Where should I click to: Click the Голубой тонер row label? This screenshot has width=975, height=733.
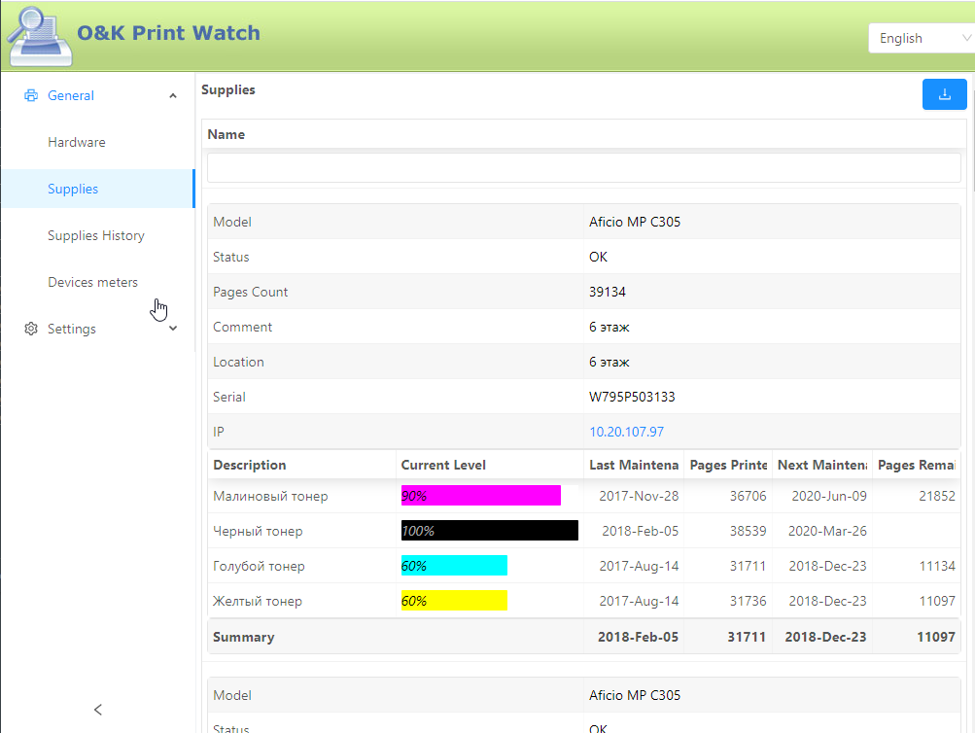click(259, 566)
